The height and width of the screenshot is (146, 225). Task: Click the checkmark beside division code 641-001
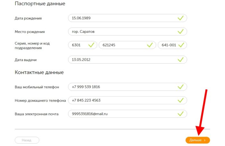point(182,45)
